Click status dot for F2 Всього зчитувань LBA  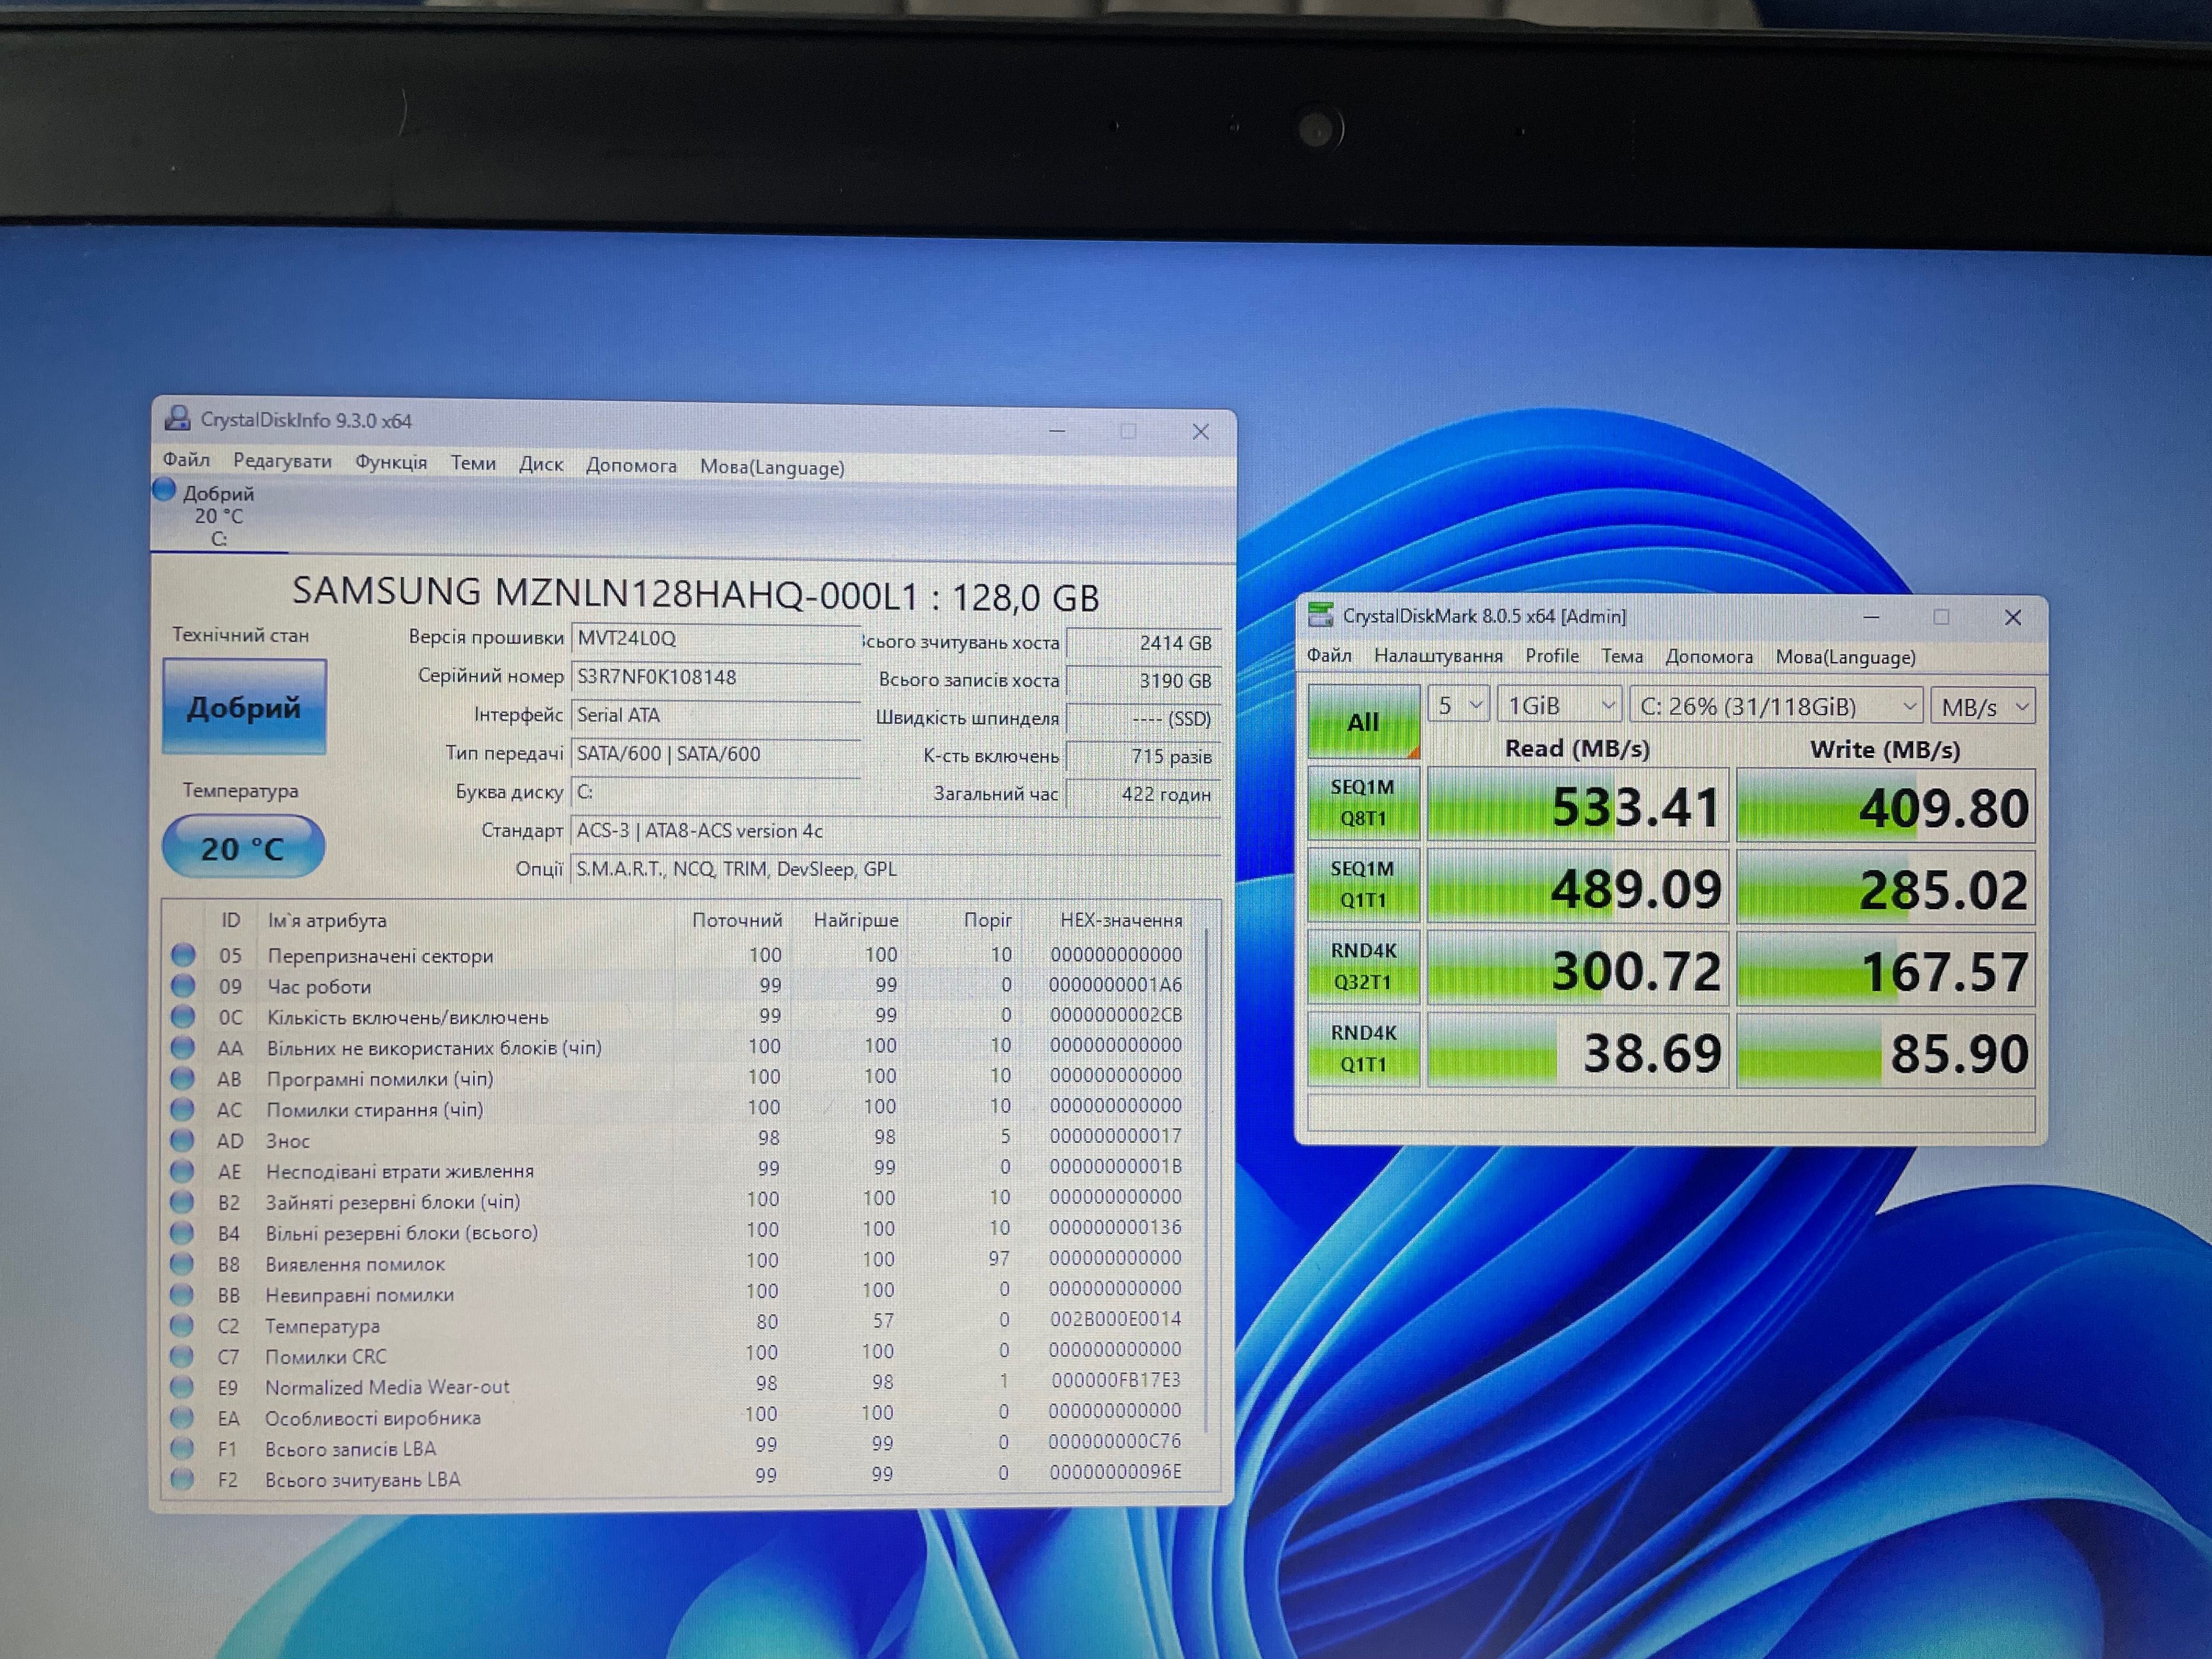pos(182,1479)
